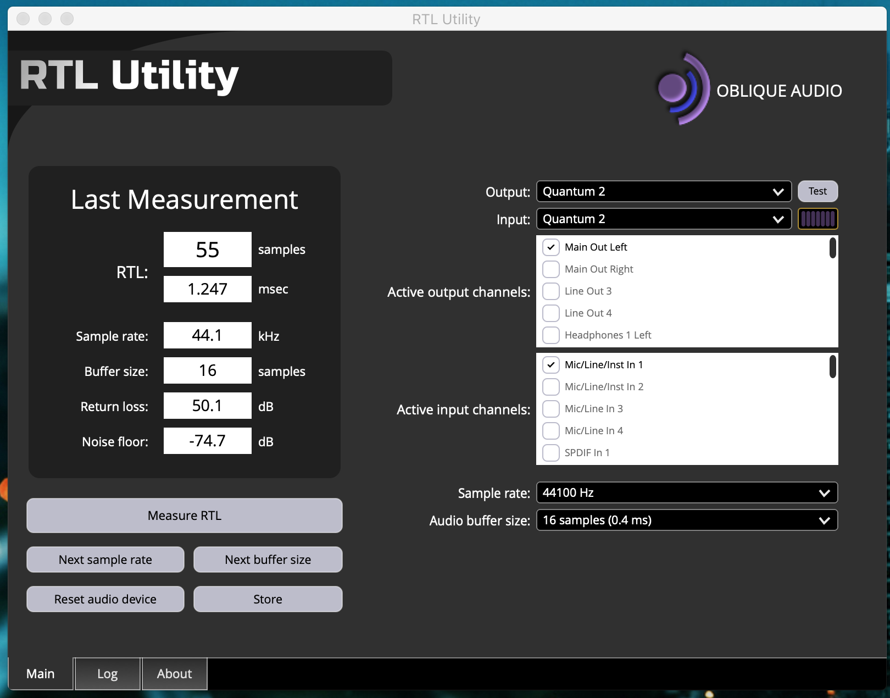The width and height of the screenshot is (890, 698).
Task: Enable Headphones 1 Left output
Action: (x=550, y=335)
